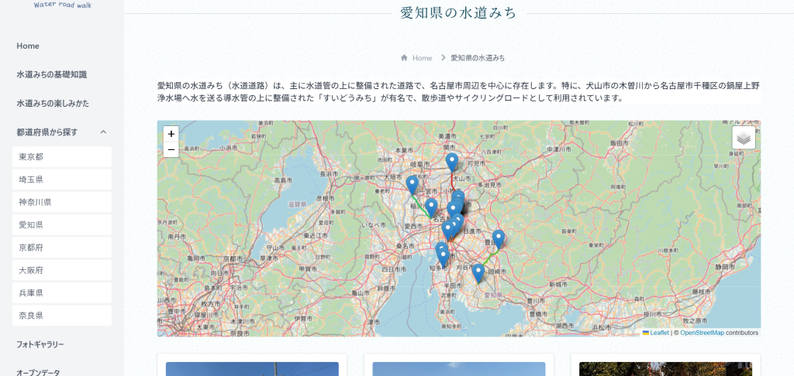Click the Home icon in the breadcrumb
Image resolution: width=794 pixels, height=376 pixels.
tap(405, 58)
